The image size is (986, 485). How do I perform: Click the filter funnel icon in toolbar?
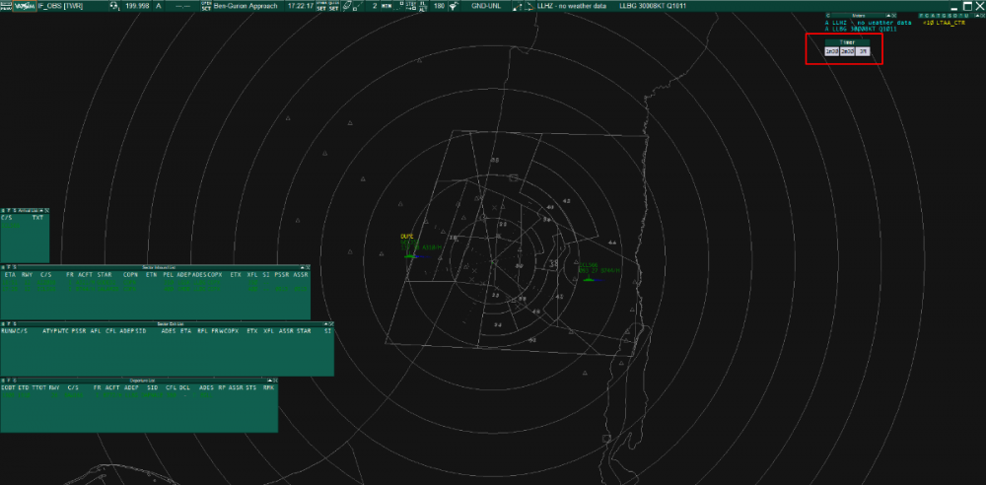(453, 5)
